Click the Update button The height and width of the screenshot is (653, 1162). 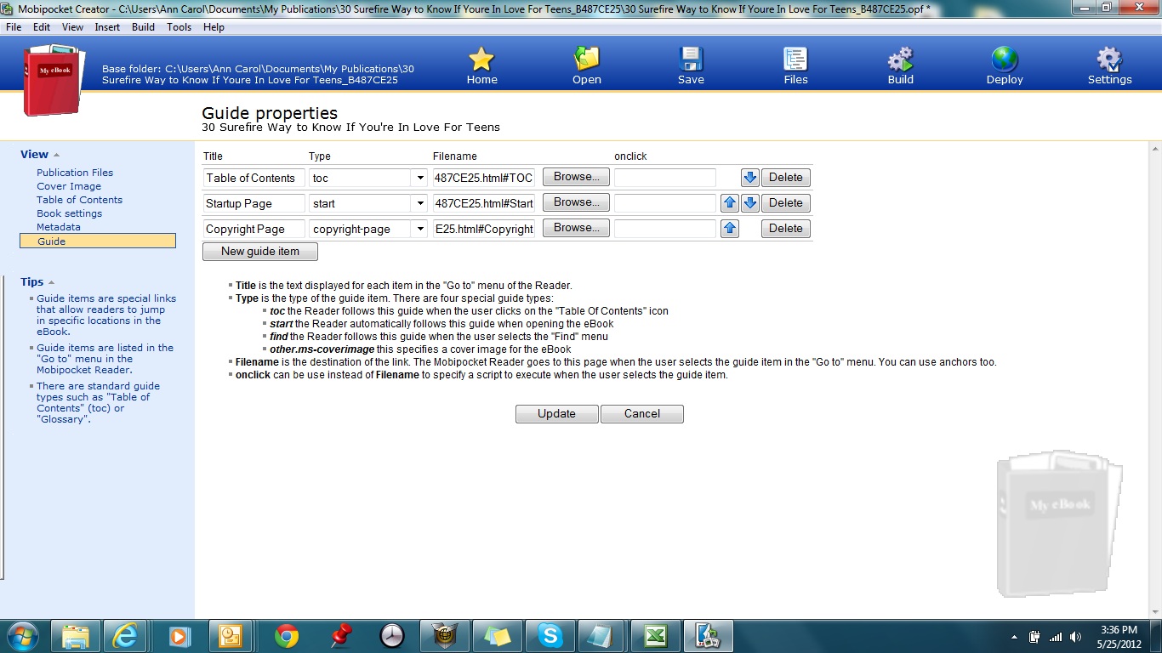[556, 414]
